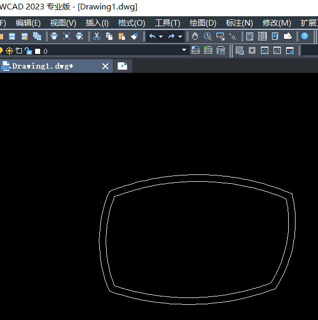Open the 修改(M) menu
Viewport: 318px width, 320px height.
click(x=277, y=23)
